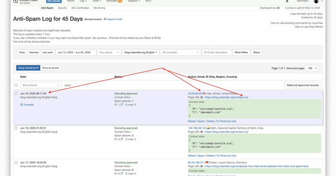Switch to Show all records view
The height and width of the screenshot is (176, 336).
point(50,68)
